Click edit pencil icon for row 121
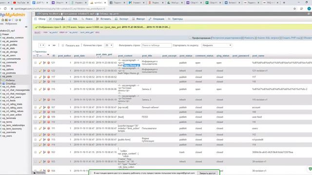The width and height of the screenshot is (312, 175). (40, 63)
